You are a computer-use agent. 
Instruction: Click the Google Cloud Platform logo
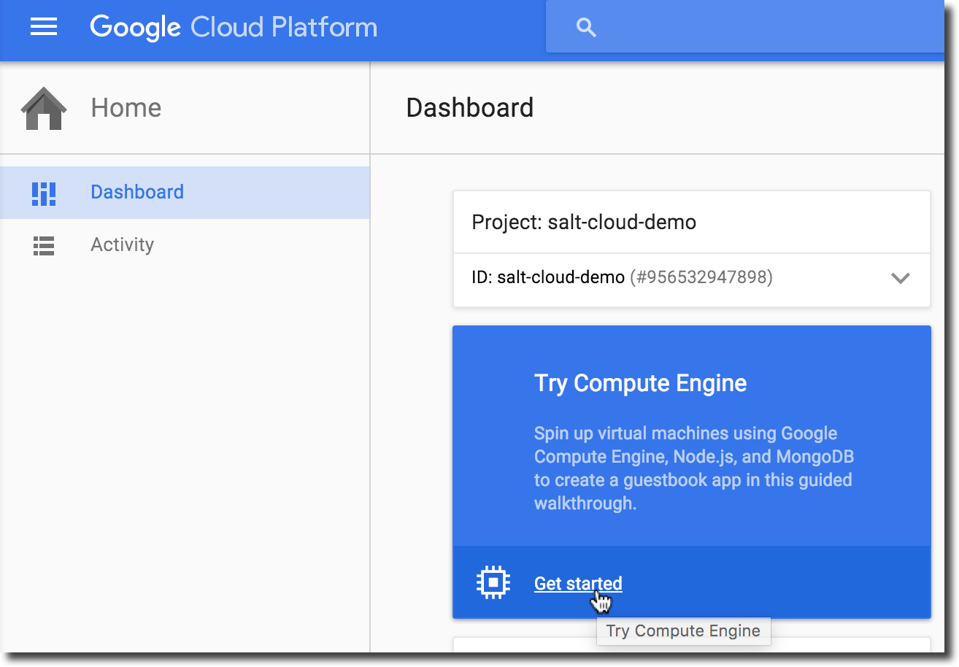[x=234, y=28]
